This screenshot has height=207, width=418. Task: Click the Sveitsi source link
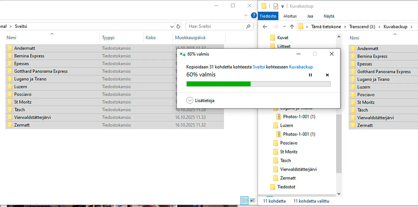(259, 67)
